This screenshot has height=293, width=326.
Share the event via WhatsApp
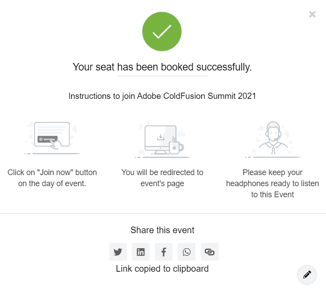point(187,252)
